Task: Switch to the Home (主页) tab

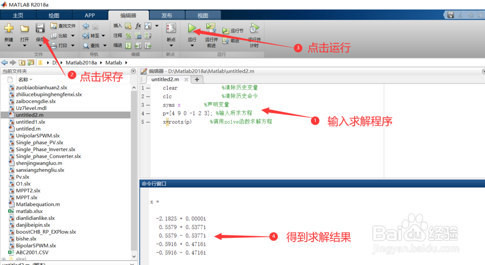Action: (x=18, y=16)
